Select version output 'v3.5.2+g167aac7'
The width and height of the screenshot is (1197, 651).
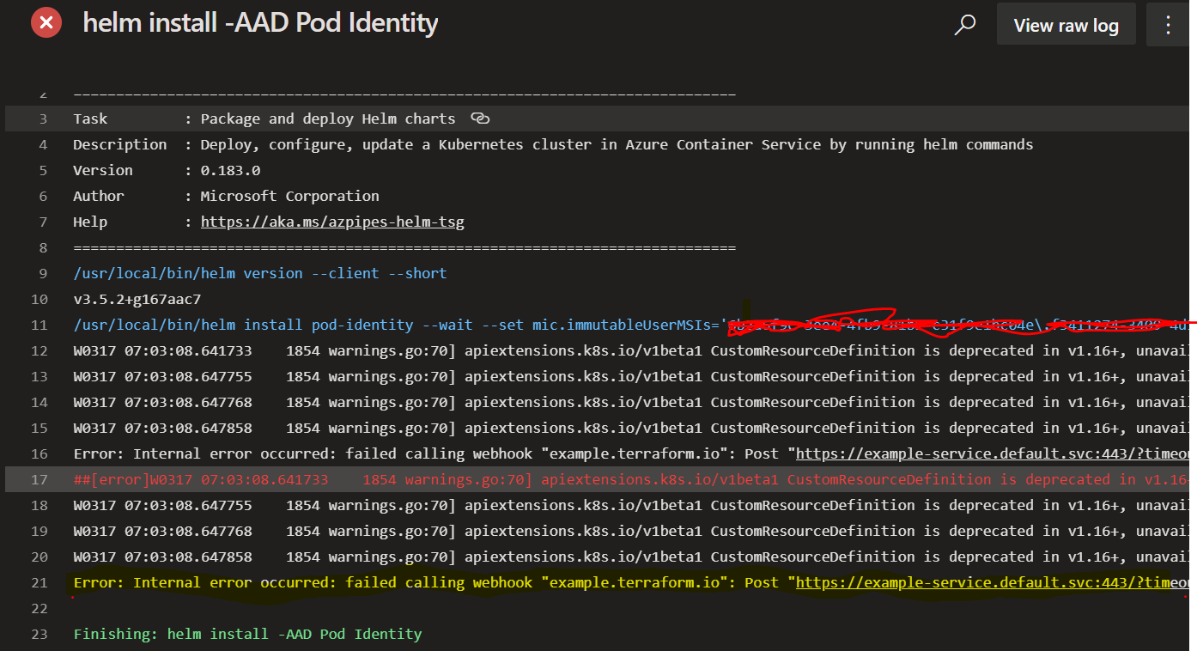coord(137,299)
